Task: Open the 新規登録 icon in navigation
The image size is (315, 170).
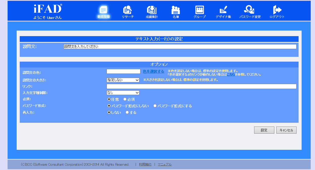Action: (x=104, y=10)
